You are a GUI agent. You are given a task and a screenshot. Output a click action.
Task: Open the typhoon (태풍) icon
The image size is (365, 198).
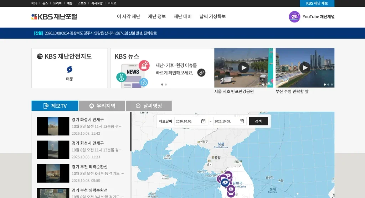[70, 69]
